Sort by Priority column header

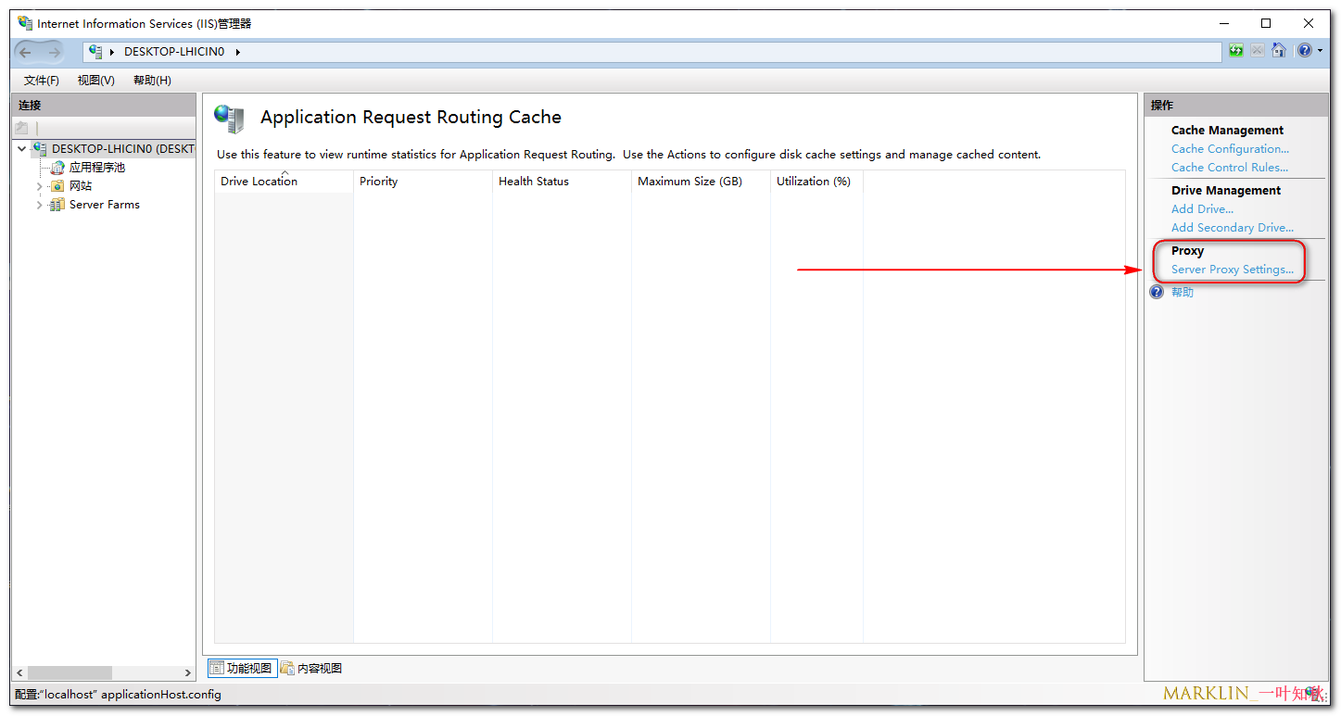[x=423, y=182]
